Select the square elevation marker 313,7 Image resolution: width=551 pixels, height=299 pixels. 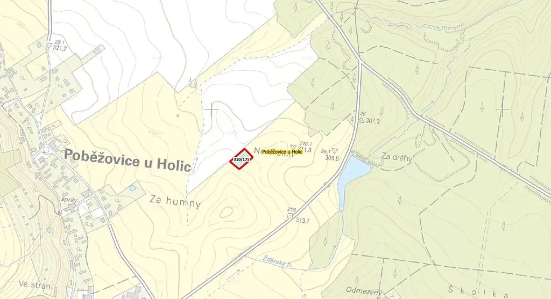[x=290, y=216]
